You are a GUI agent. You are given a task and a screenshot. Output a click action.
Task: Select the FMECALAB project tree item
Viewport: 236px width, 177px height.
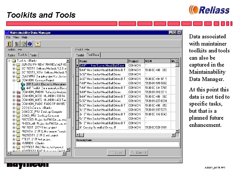[44, 124]
